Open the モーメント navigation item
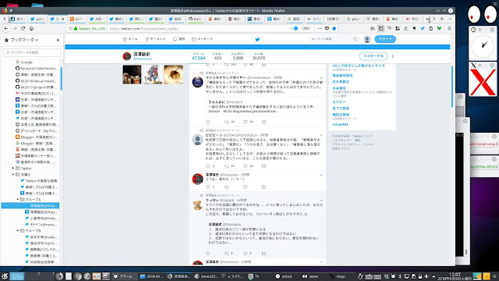 point(155,39)
